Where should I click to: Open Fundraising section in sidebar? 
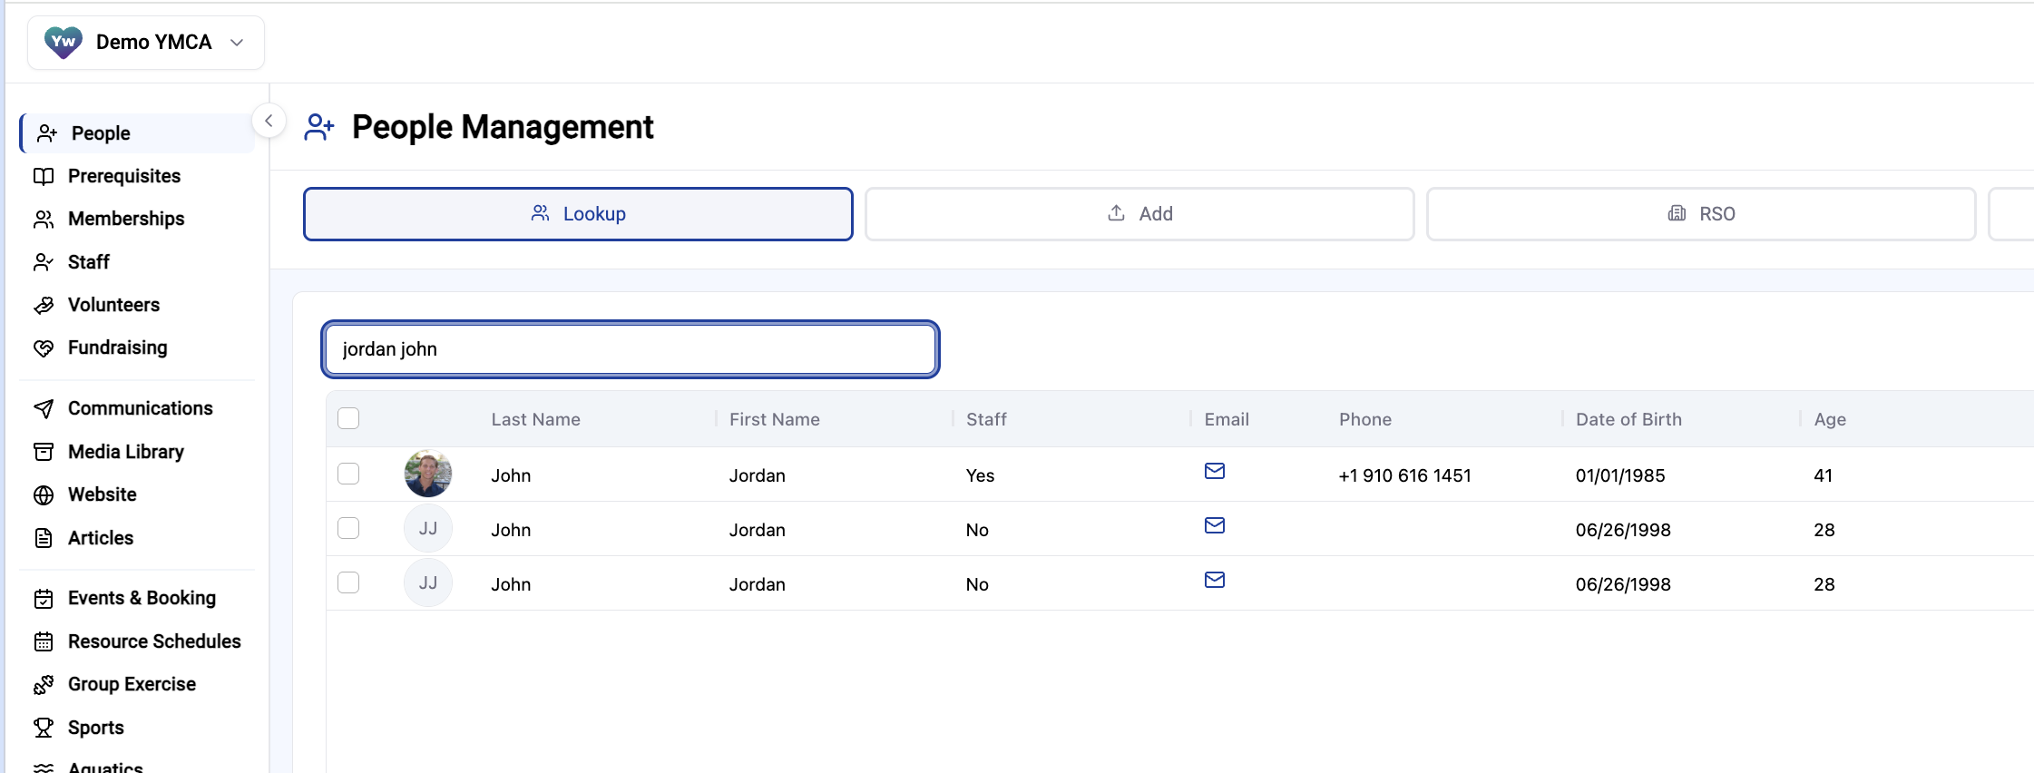pyautogui.click(x=117, y=347)
